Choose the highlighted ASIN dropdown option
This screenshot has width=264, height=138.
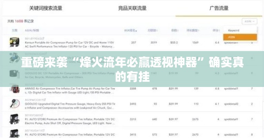point(240,37)
